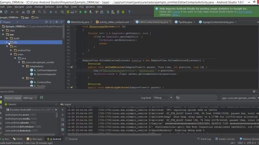Open the Messages tool window

[35, 139]
